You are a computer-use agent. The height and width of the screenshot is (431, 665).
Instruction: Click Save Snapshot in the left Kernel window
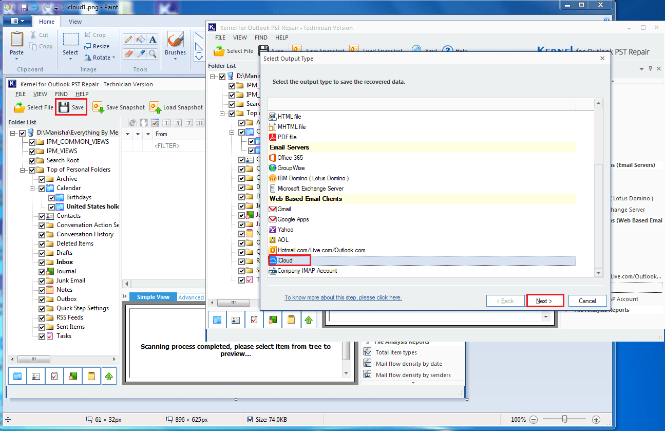[119, 107]
